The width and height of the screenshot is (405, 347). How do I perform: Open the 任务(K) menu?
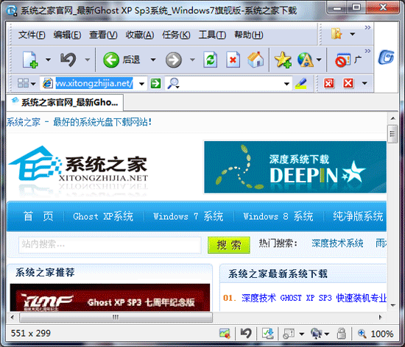click(x=176, y=35)
